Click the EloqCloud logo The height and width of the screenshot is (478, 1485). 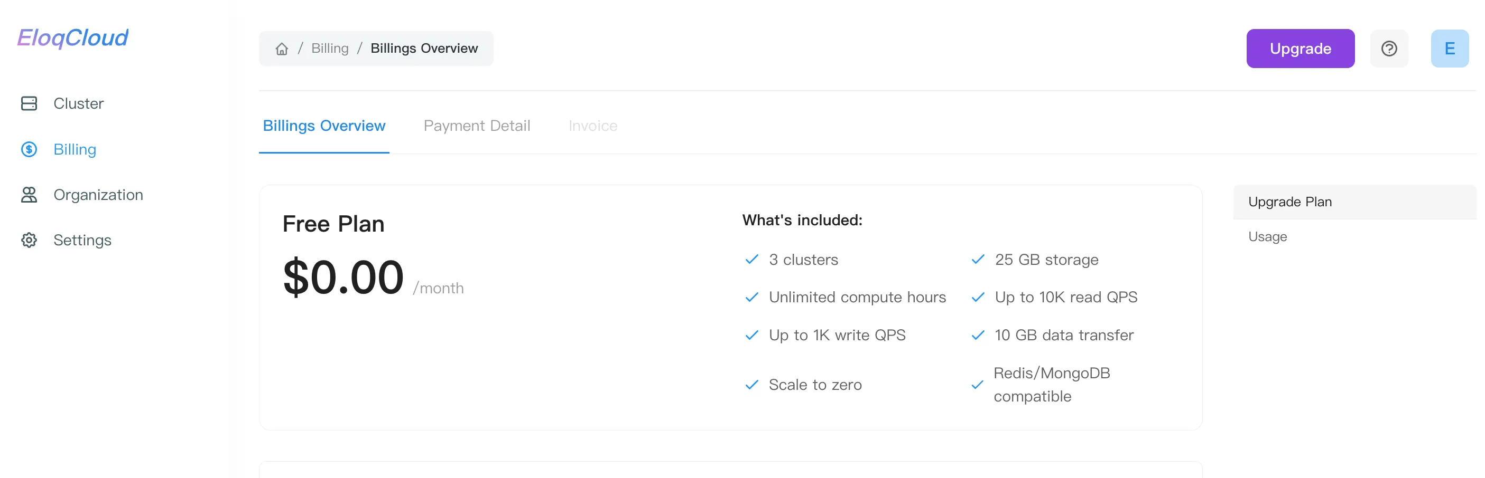pyautogui.click(x=72, y=38)
